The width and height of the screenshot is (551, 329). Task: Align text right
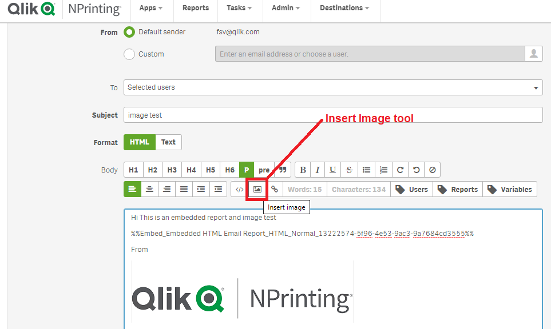click(167, 189)
